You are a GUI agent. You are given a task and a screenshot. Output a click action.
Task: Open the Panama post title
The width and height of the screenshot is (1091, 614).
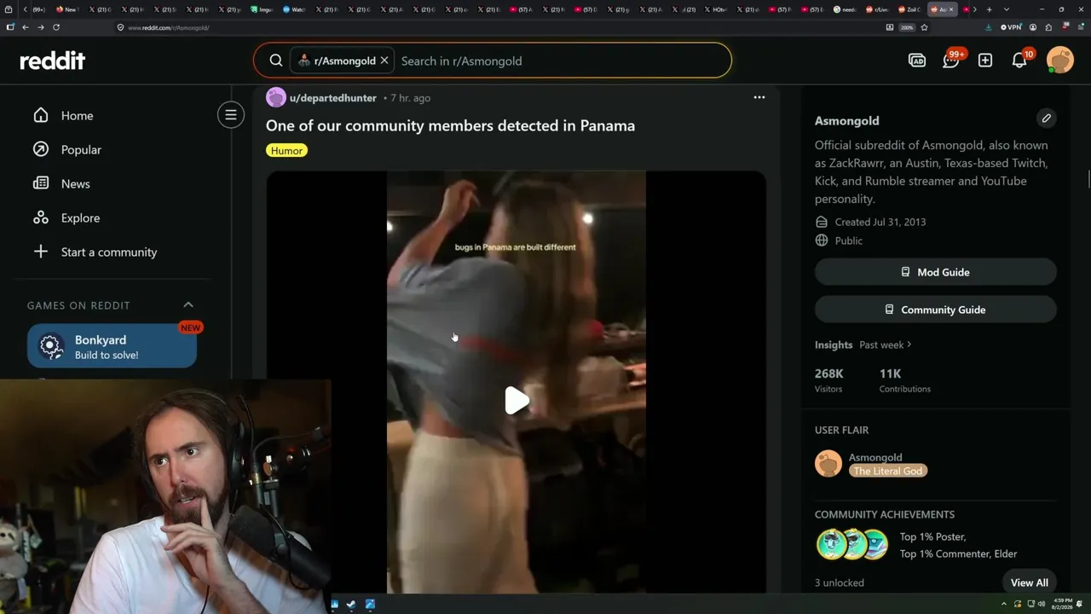click(450, 125)
